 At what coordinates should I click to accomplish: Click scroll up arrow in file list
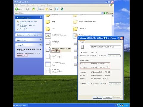coord(113,15)
